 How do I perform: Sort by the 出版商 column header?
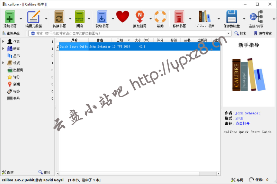point(203,40)
